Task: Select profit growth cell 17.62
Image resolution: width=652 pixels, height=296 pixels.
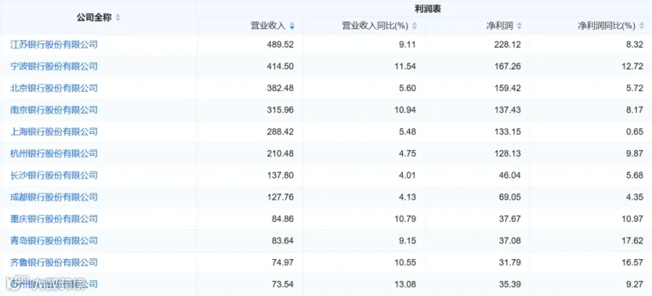Action: pyautogui.click(x=632, y=241)
